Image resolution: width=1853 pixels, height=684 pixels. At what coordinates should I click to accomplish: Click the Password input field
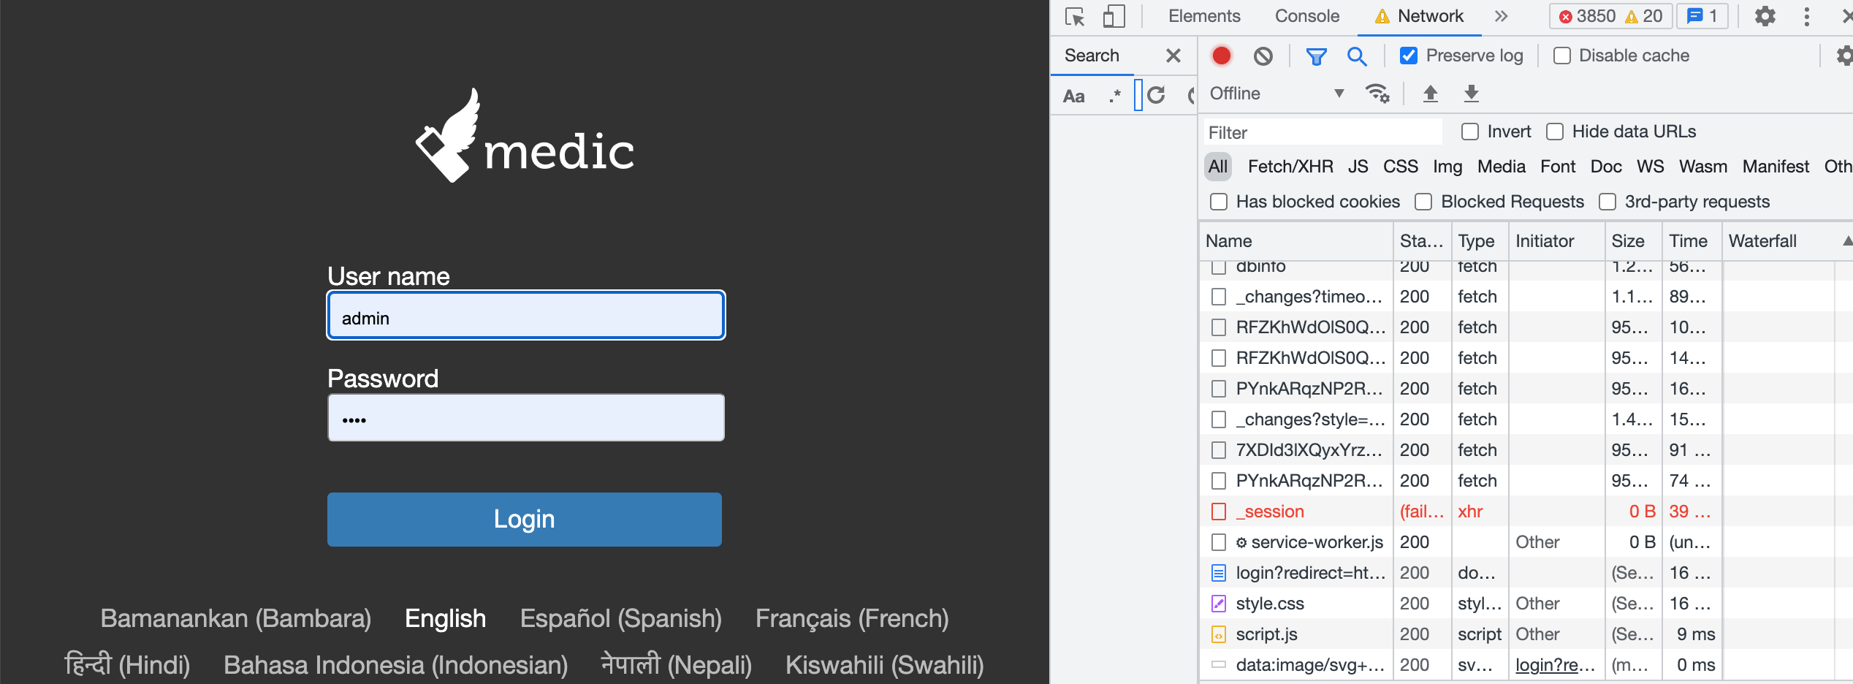click(x=526, y=418)
